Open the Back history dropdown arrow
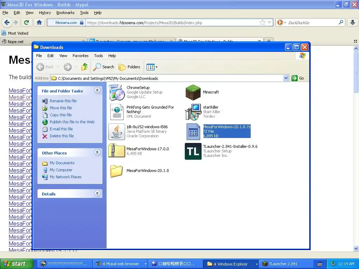 [58, 67]
